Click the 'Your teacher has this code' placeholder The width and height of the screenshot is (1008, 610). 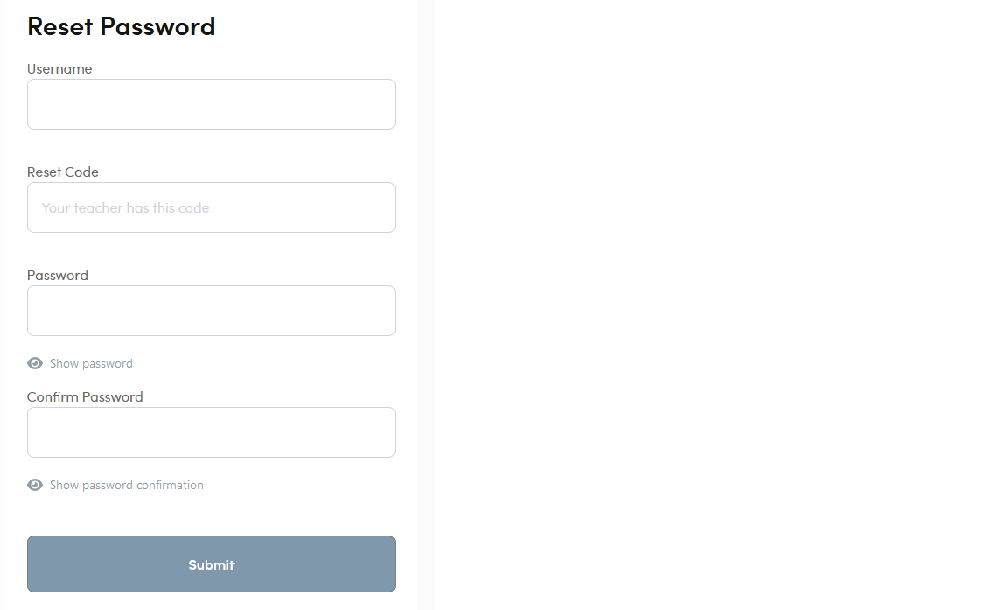(125, 207)
